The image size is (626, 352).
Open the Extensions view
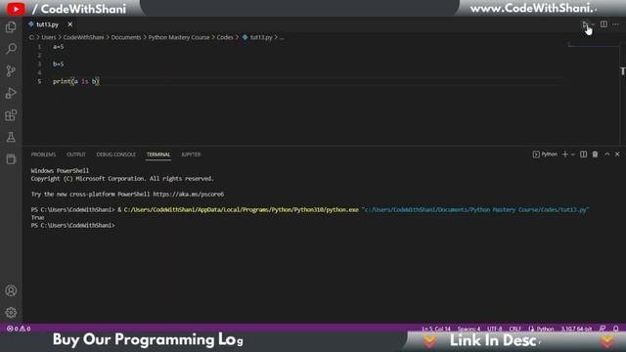point(11,115)
